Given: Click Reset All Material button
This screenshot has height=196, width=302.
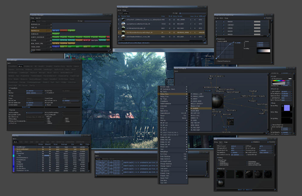Looking at the screenshot, I should (245, 189).
